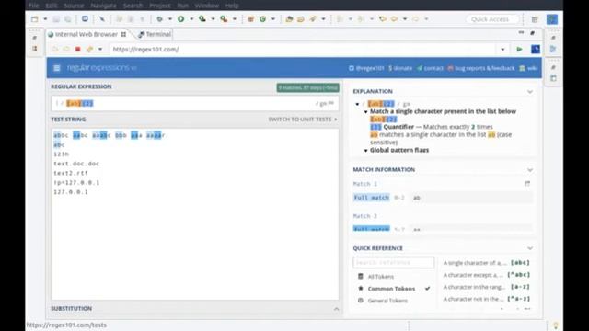The image size is (589, 331).
Task: Focus the Quick Access search field
Action: (x=492, y=19)
